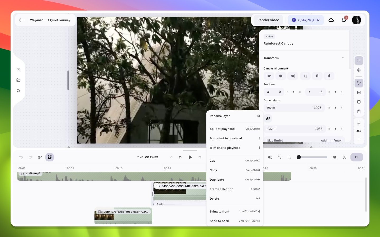The image size is (380, 237).
Task: Select the rectangle shape tool
Action: tap(359, 102)
